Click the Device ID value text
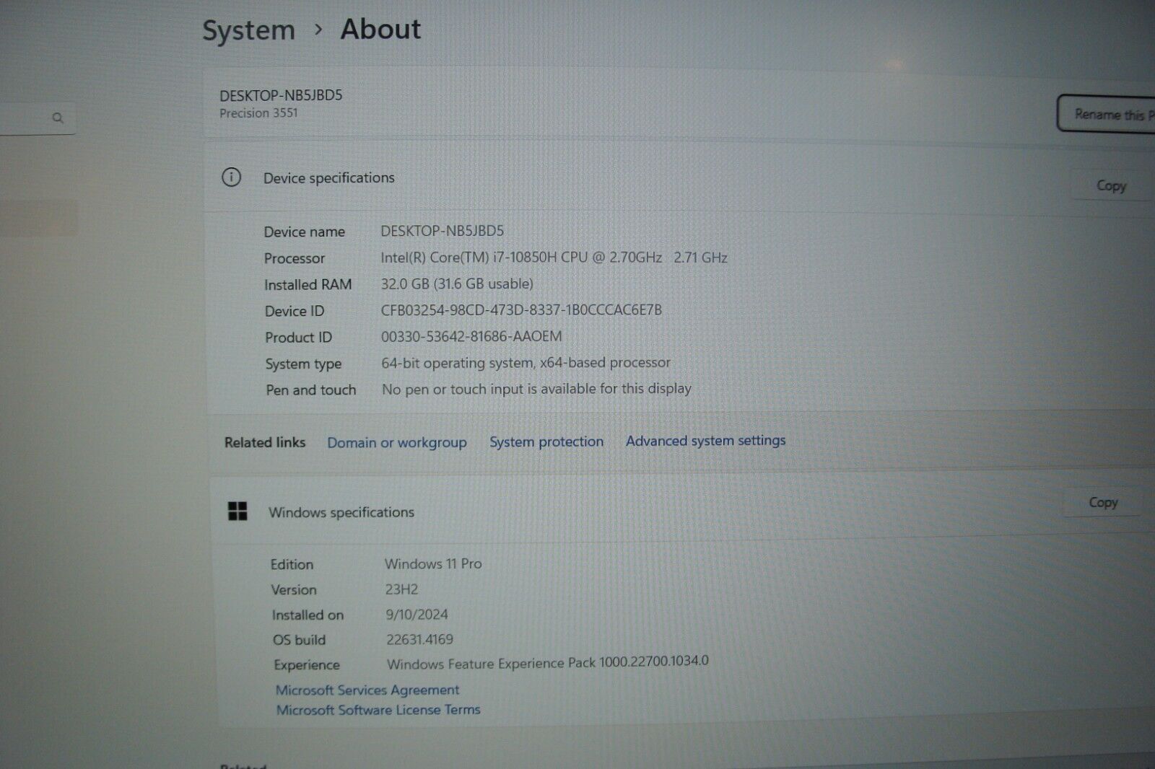Viewport: 1155px width, 769px height. coord(520,310)
